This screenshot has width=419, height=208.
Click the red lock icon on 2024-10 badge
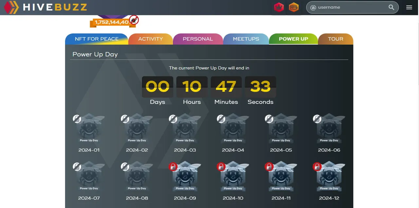221,167
